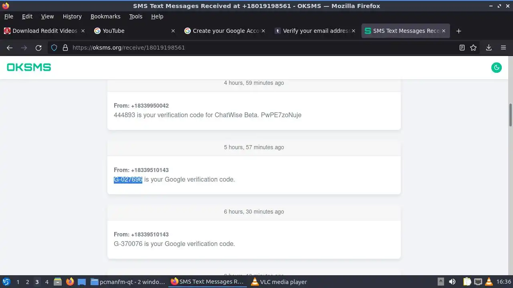Click sender number +18339950042
Screen dimensions: 513x288
150,106
